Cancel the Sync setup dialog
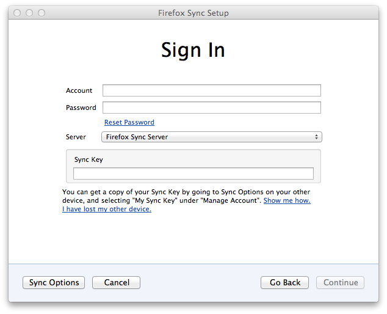387x314 pixels. click(x=116, y=282)
